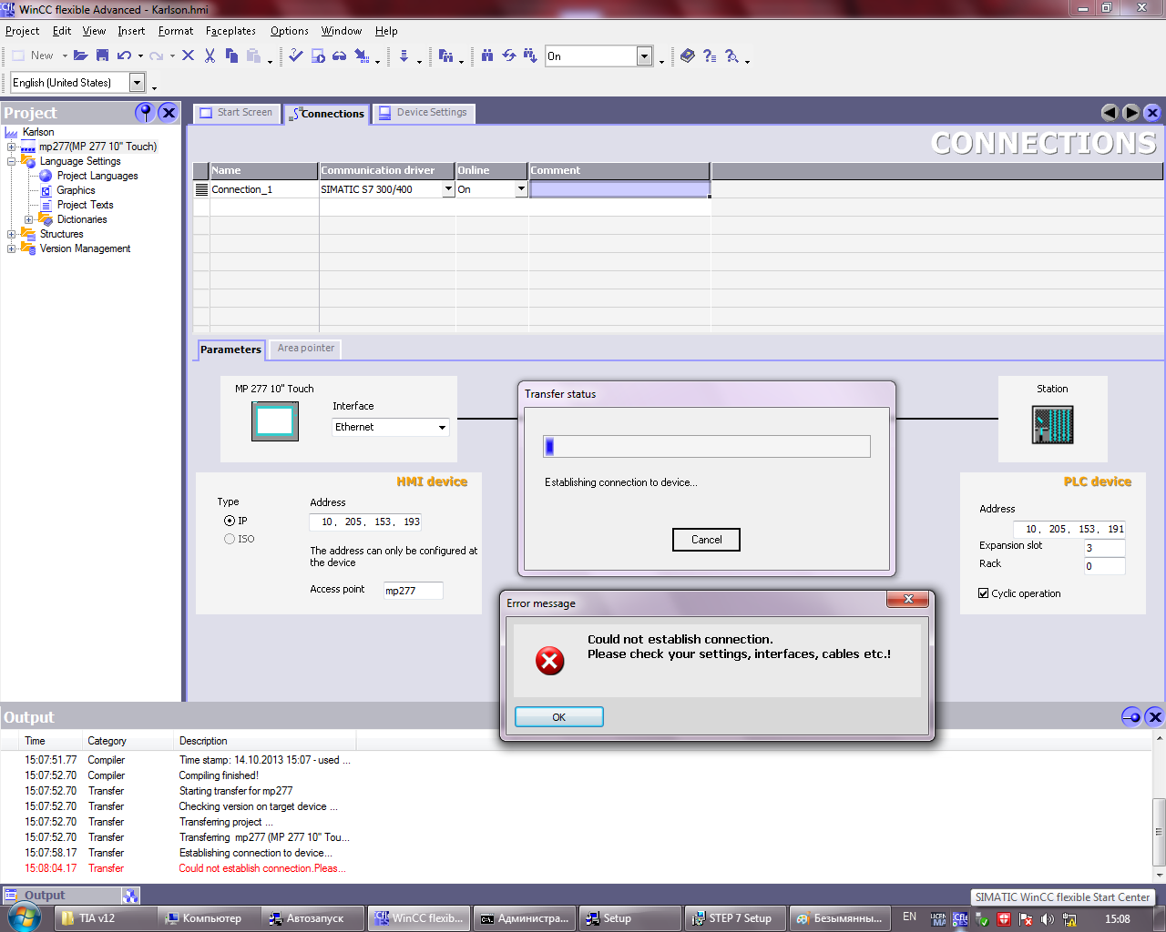The image size is (1166, 932).
Task: Switch to the Area pointer tab
Action: [x=306, y=348]
